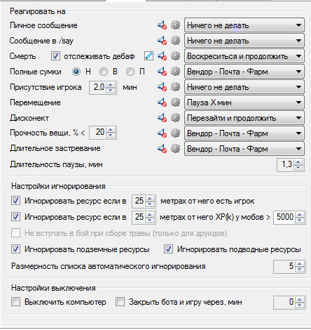Click sound icon for Сообщение в /say

point(162,41)
